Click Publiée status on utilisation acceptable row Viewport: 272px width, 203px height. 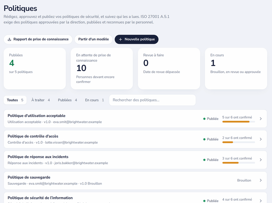point(211,119)
